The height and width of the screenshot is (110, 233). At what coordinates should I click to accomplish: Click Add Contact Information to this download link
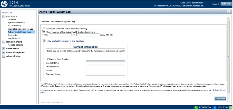[66, 41]
